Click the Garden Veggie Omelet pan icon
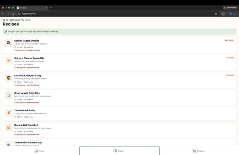Viewport: 239px width, 155px height. 9,43
